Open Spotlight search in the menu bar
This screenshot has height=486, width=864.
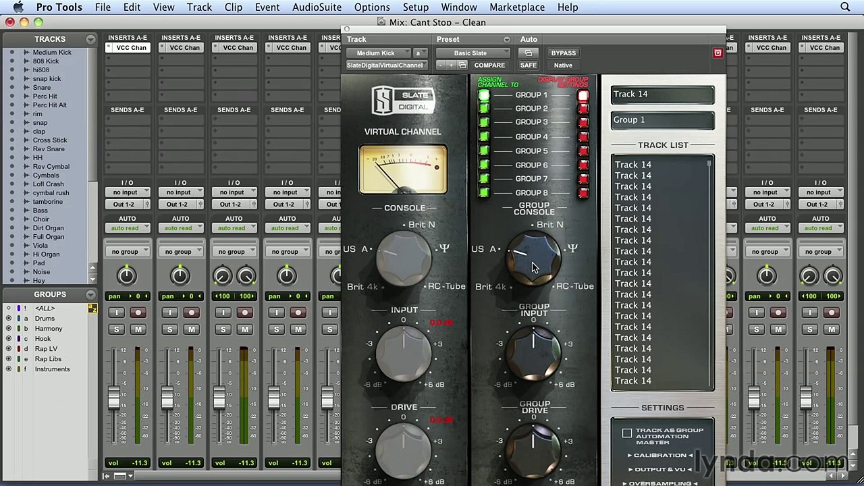(845, 7)
